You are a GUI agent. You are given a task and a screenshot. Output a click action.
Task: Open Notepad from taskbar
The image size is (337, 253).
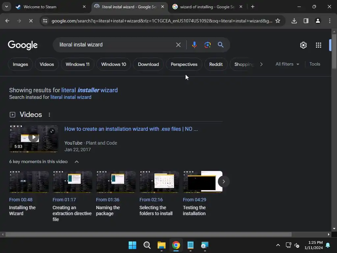click(x=191, y=245)
